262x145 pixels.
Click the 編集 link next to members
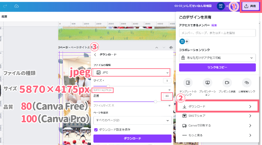pyautogui.click(x=214, y=25)
